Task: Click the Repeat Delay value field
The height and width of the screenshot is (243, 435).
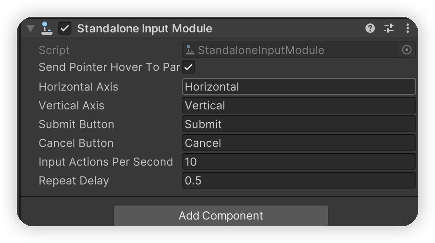Action: pos(298,181)
